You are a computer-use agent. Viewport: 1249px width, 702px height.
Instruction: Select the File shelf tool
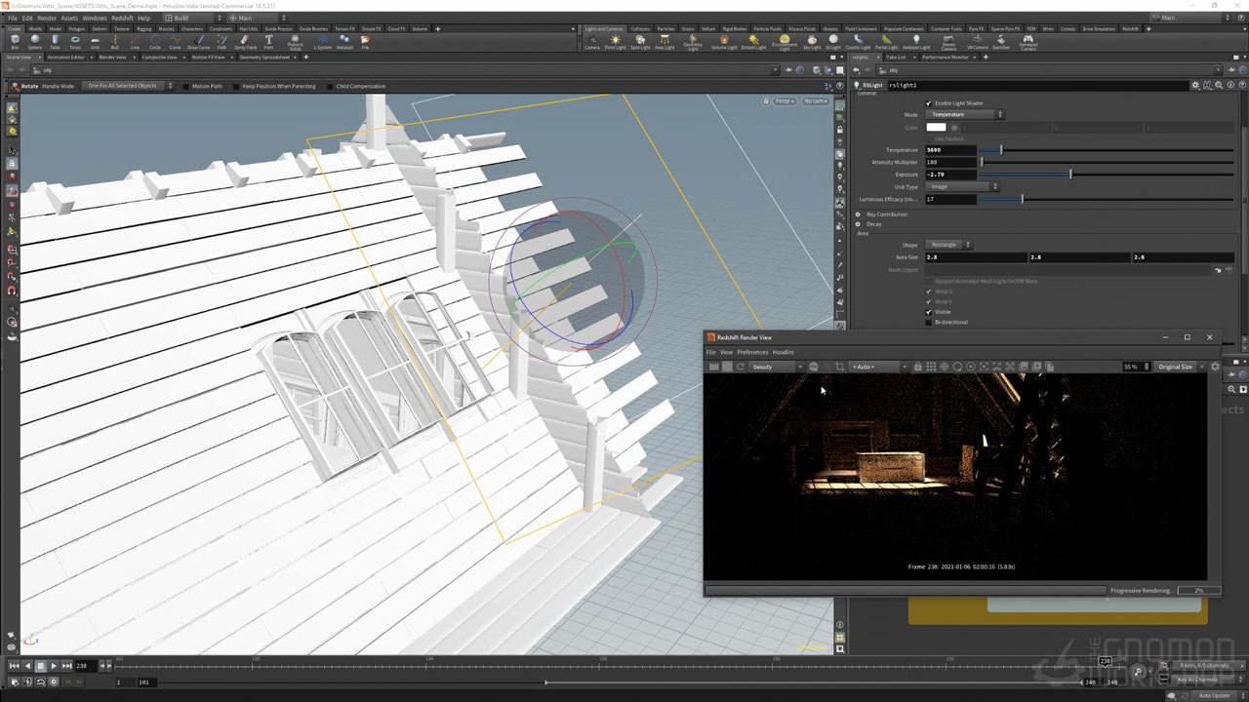366,42
